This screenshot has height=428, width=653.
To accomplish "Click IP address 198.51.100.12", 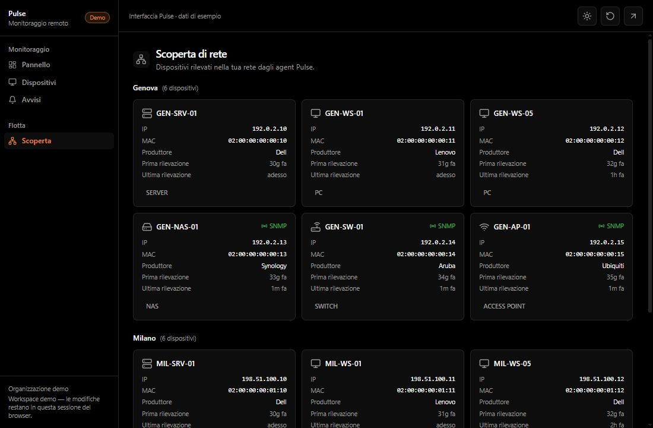I will [602, 379].
